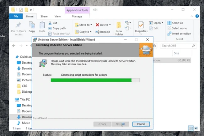Open the New item dropdown icon

pos(128,23)
